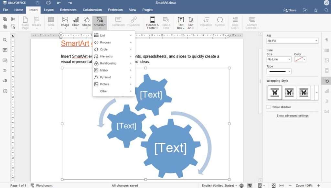Insert a Text Box
The image size is (331, 188).
tap(181, 23)
